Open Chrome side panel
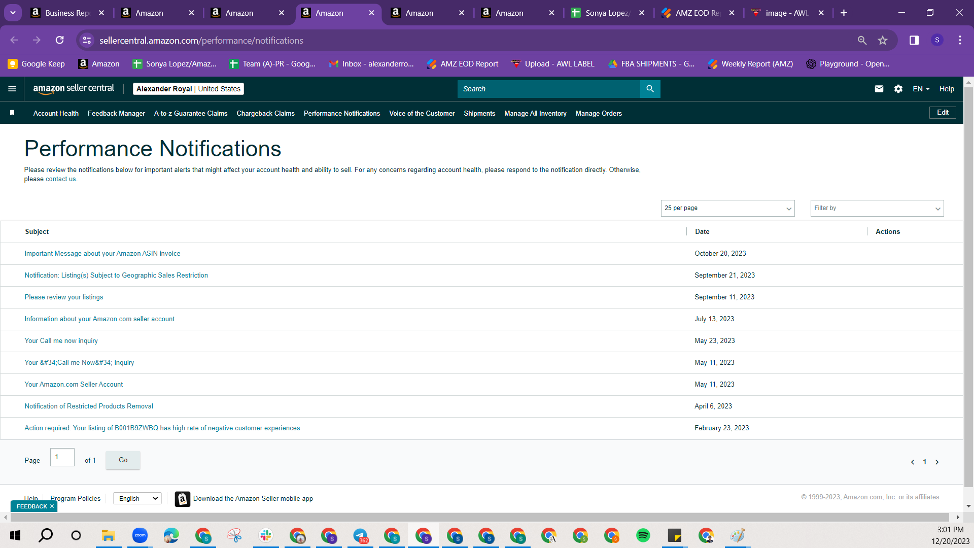The image size is (974, 548). click(x=914, y=40)
